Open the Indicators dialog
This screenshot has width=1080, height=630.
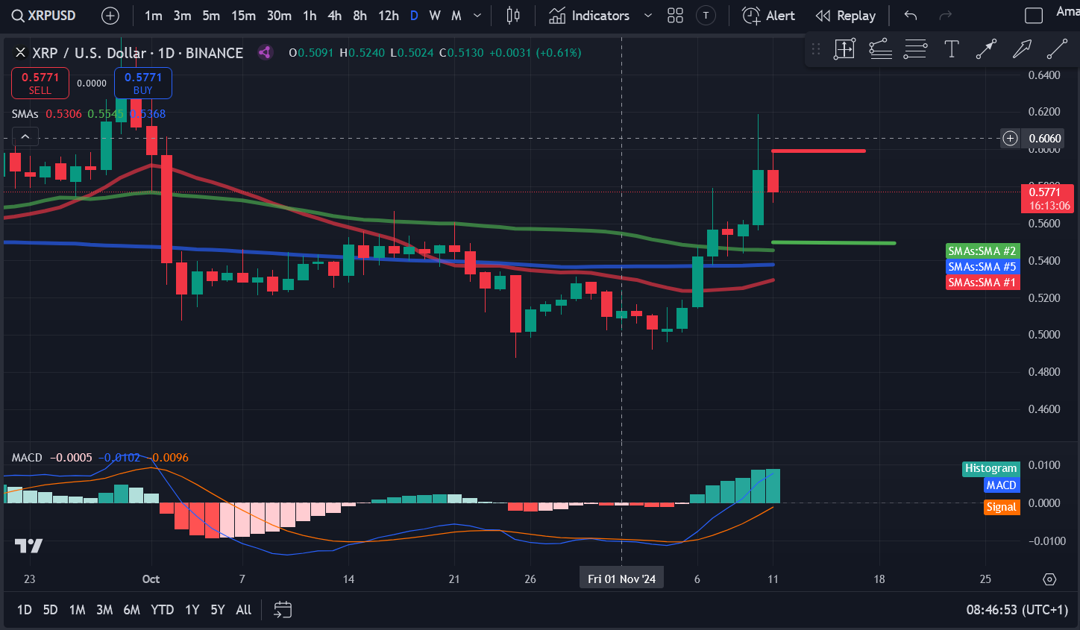(x=589, y=16)
